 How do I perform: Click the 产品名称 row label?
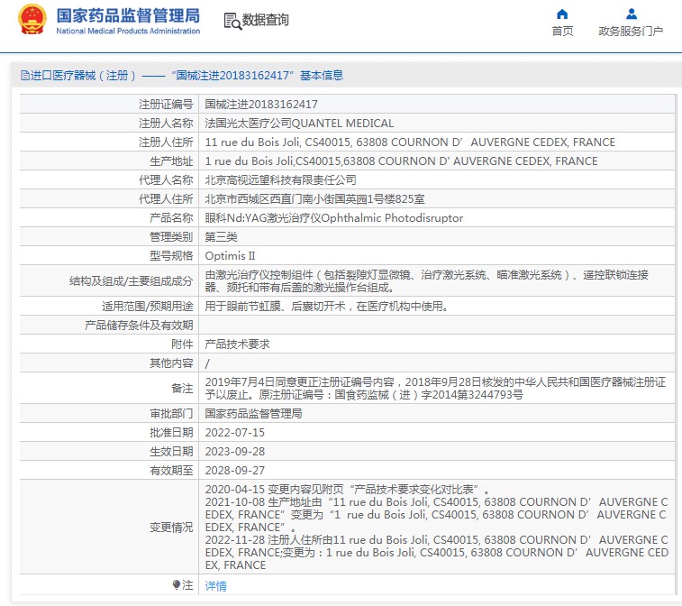coord(171,218)
